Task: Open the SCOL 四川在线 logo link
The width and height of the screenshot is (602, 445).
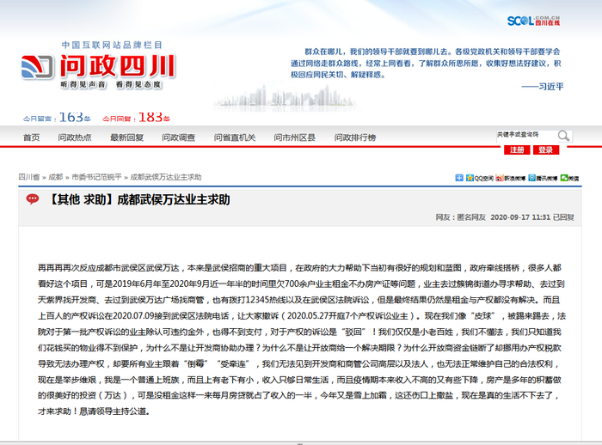Action: [533, 21]
